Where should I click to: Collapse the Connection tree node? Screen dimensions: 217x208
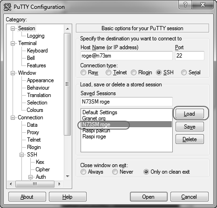point(13,117)
